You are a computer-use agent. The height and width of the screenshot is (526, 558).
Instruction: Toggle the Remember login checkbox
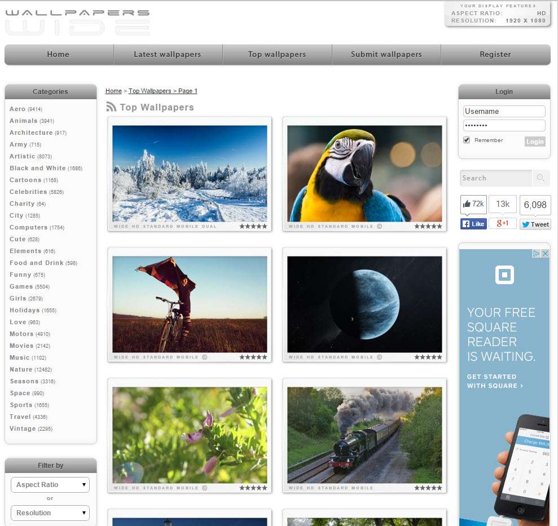465,139
